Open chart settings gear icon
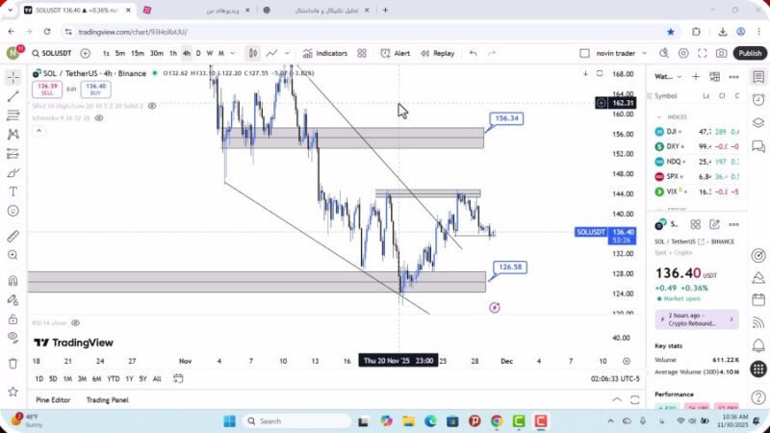Screen dimensions: 770x433 (x=684, y=54)
